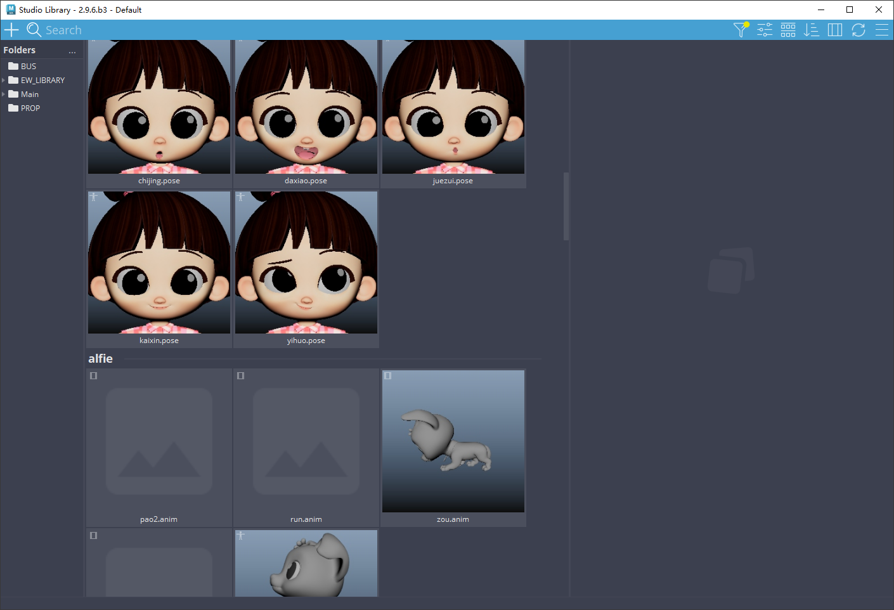This screenshot has height=610, width=894.
Task: Select the run.anim item
Action: click(x=306, y=448)
